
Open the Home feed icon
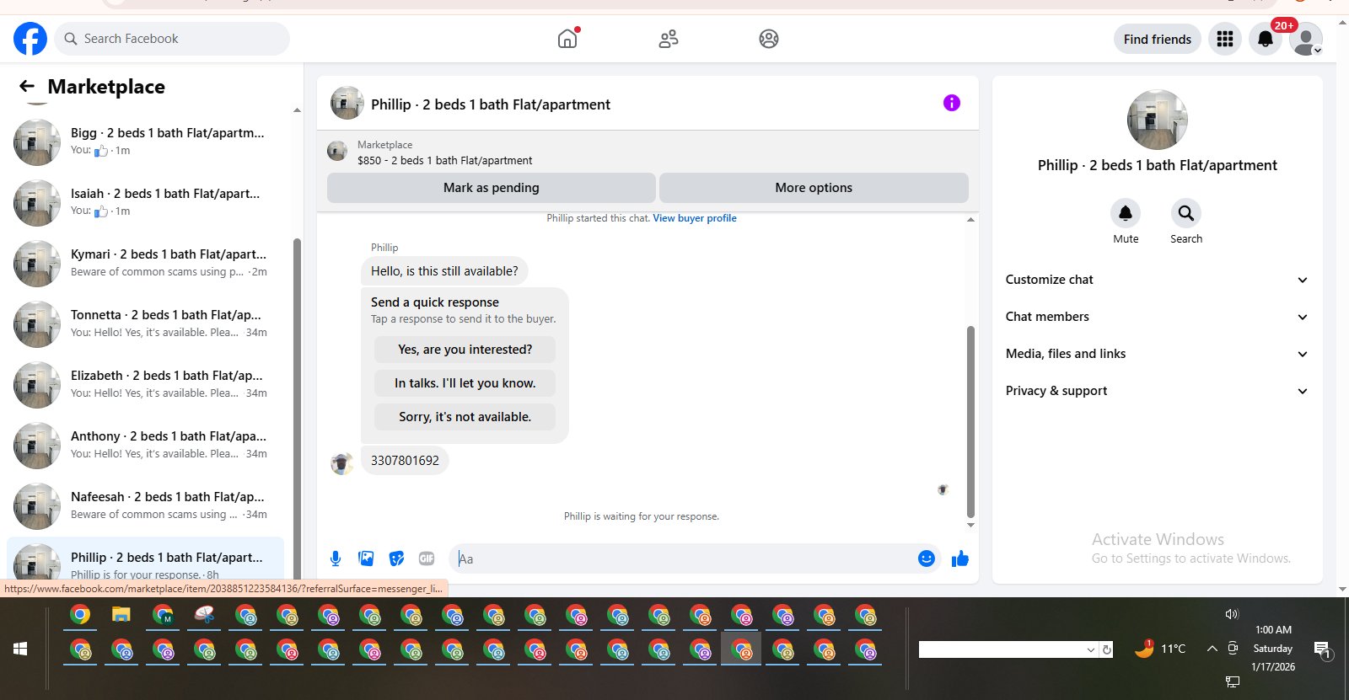click(567, 39)
